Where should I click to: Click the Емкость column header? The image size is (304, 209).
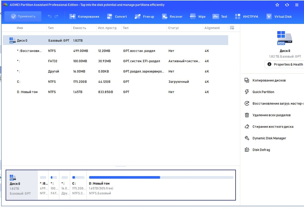[x=79, y=28]
